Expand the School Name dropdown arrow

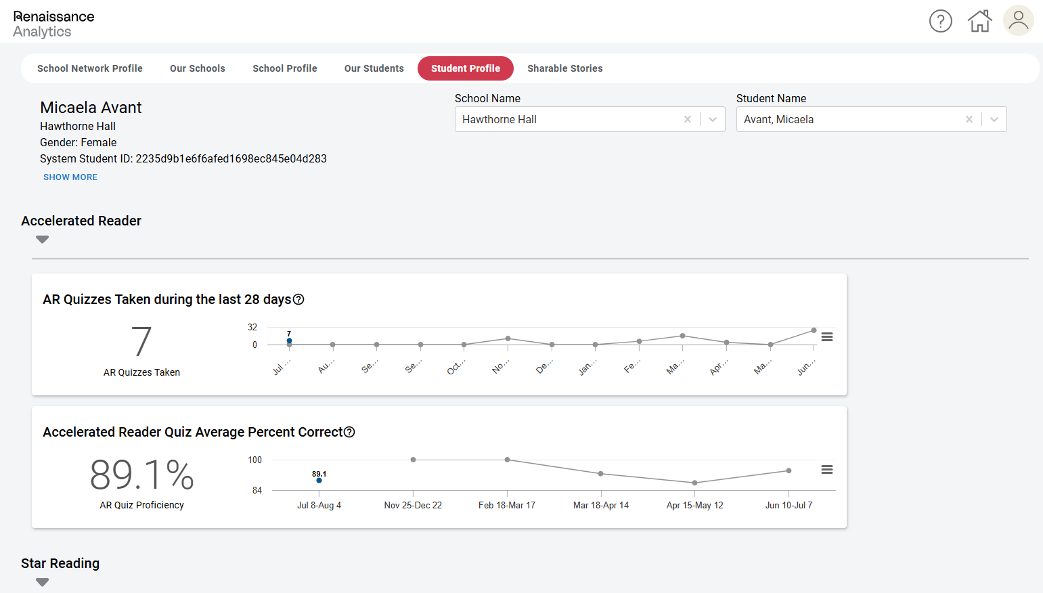[x=713, y=119]
